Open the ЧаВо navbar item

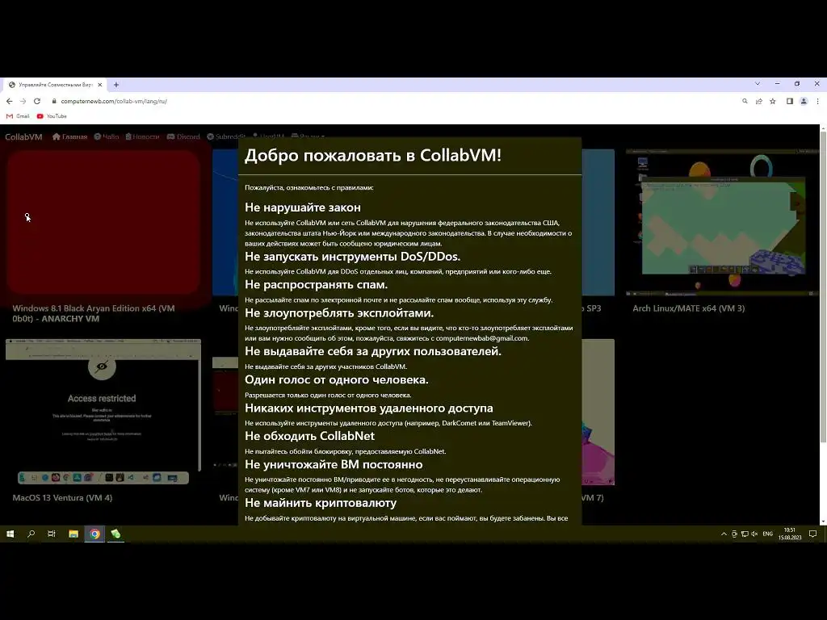click(107, 137)
